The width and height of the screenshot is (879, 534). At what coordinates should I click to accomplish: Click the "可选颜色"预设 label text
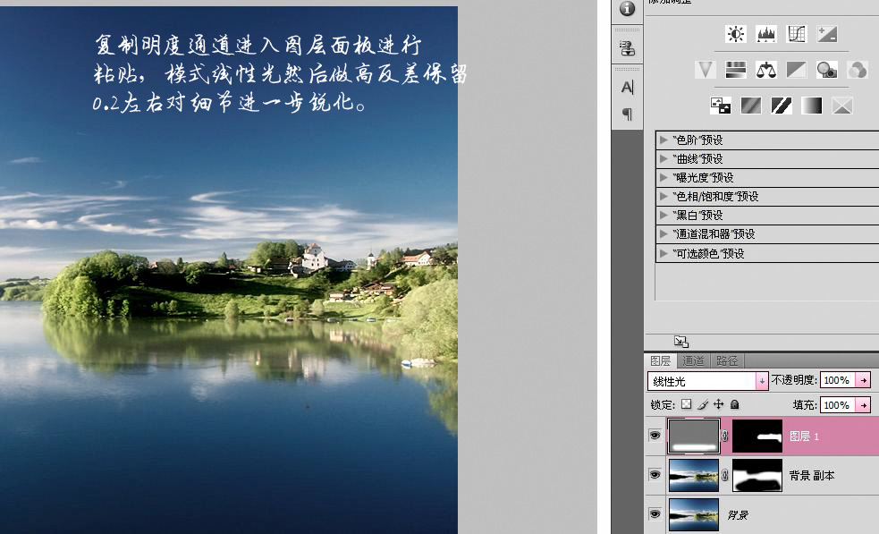[708, 253]
